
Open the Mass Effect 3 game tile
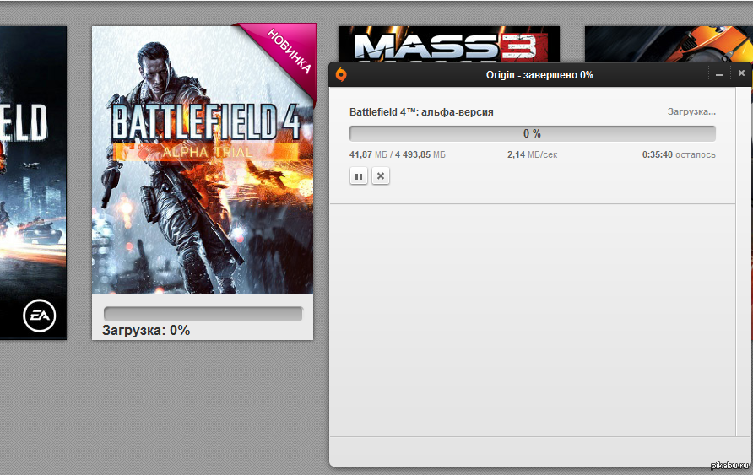448,44
